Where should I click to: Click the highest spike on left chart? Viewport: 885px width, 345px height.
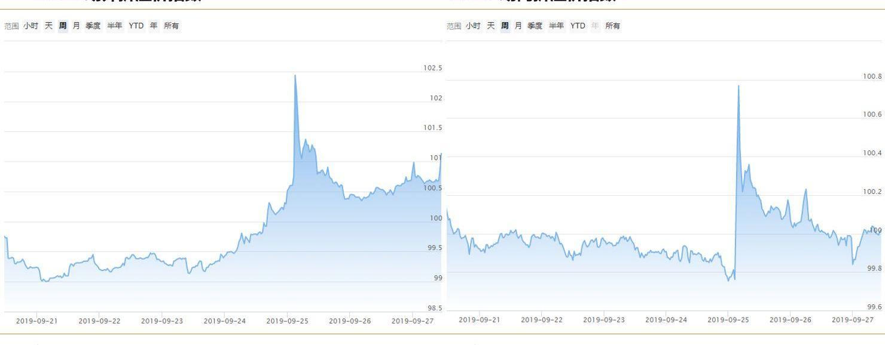(x=295, y=75)
